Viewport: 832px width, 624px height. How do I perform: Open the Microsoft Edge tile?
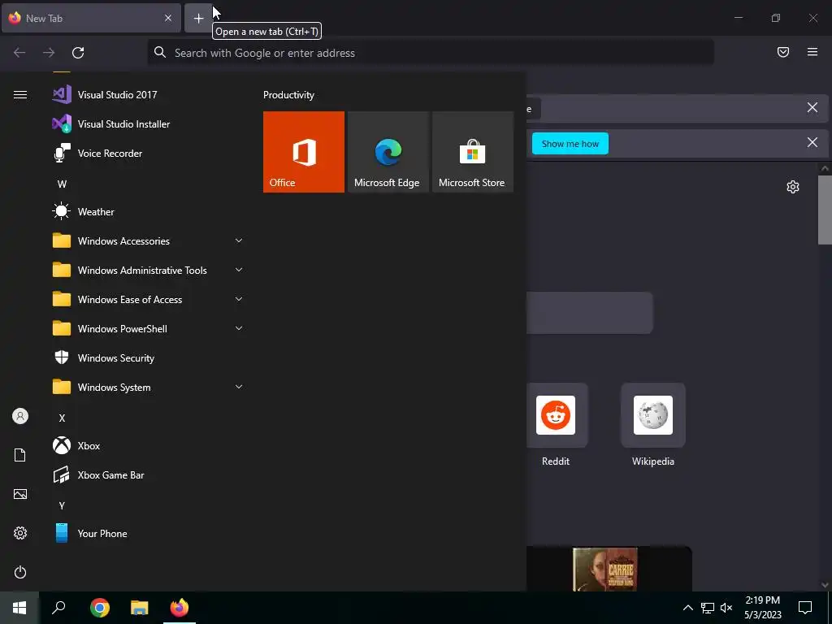pyautogui.click(x=388, y=152)
